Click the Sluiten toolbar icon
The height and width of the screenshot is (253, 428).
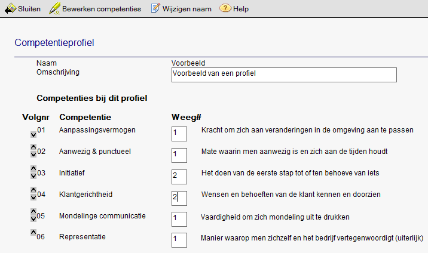coord(10,9)
